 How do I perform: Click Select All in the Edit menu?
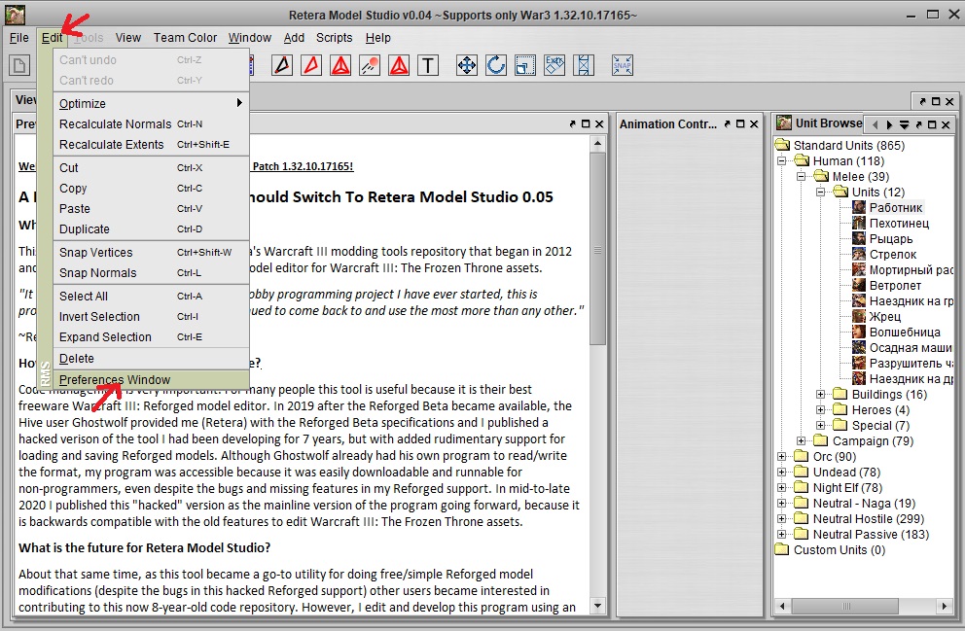84,296
